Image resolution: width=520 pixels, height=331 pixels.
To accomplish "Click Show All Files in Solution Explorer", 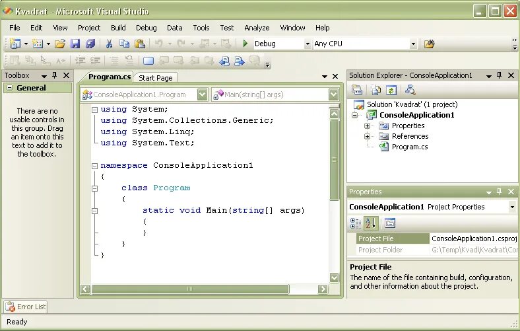I will 376,90.
